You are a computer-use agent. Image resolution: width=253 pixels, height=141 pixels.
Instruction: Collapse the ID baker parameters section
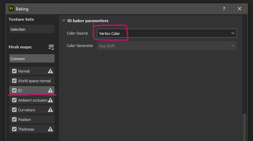coord(64,21)
